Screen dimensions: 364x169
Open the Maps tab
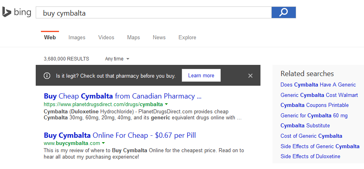click(134, 37)
